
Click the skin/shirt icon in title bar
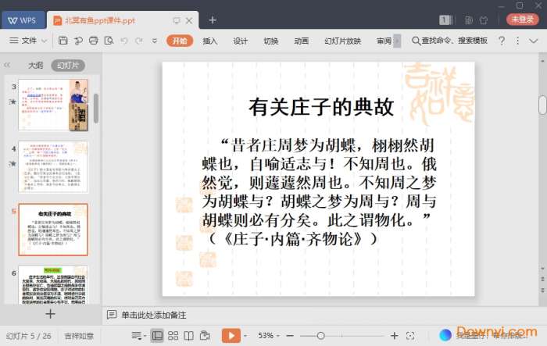click(x=484, y=20)
